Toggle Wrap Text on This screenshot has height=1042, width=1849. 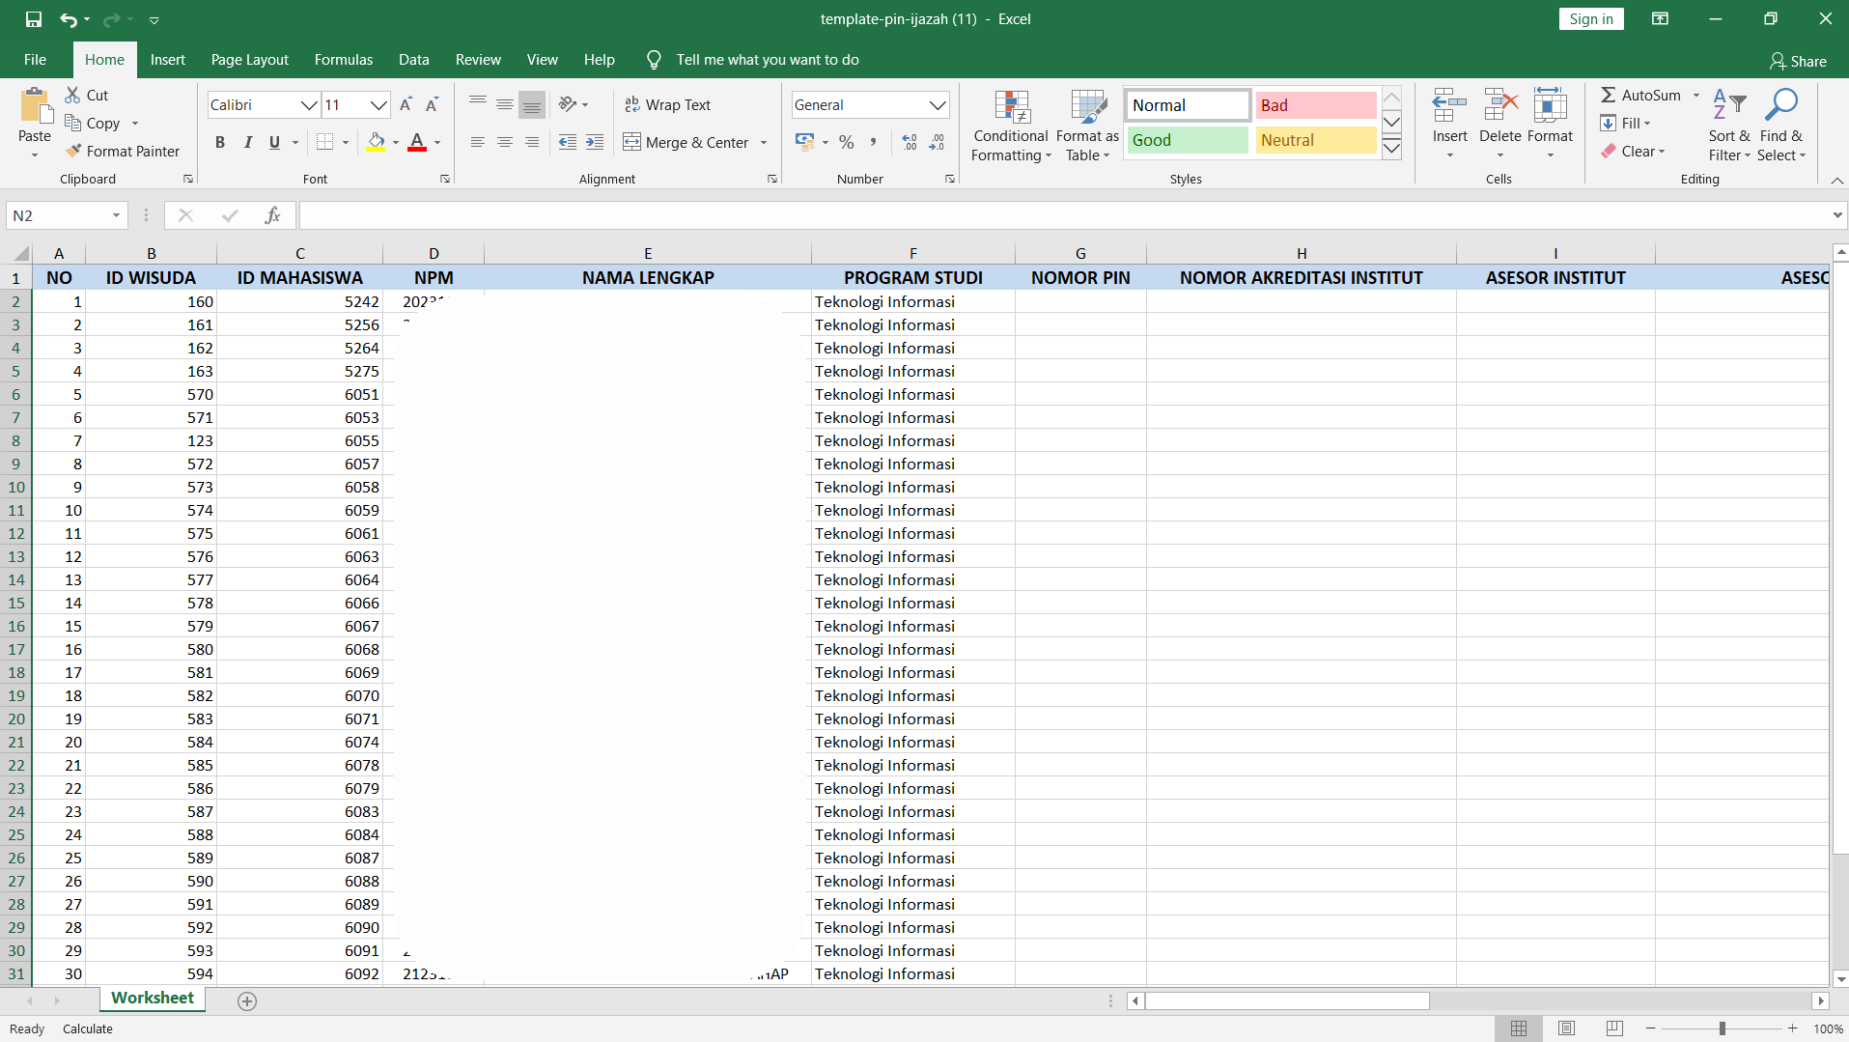(667, 104)
